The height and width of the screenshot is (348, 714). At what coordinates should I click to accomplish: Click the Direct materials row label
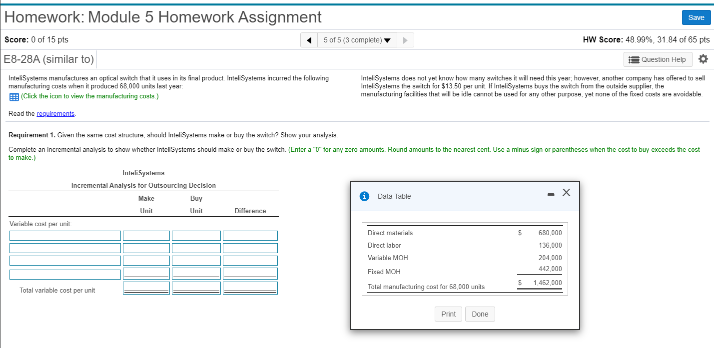point(390,233)
